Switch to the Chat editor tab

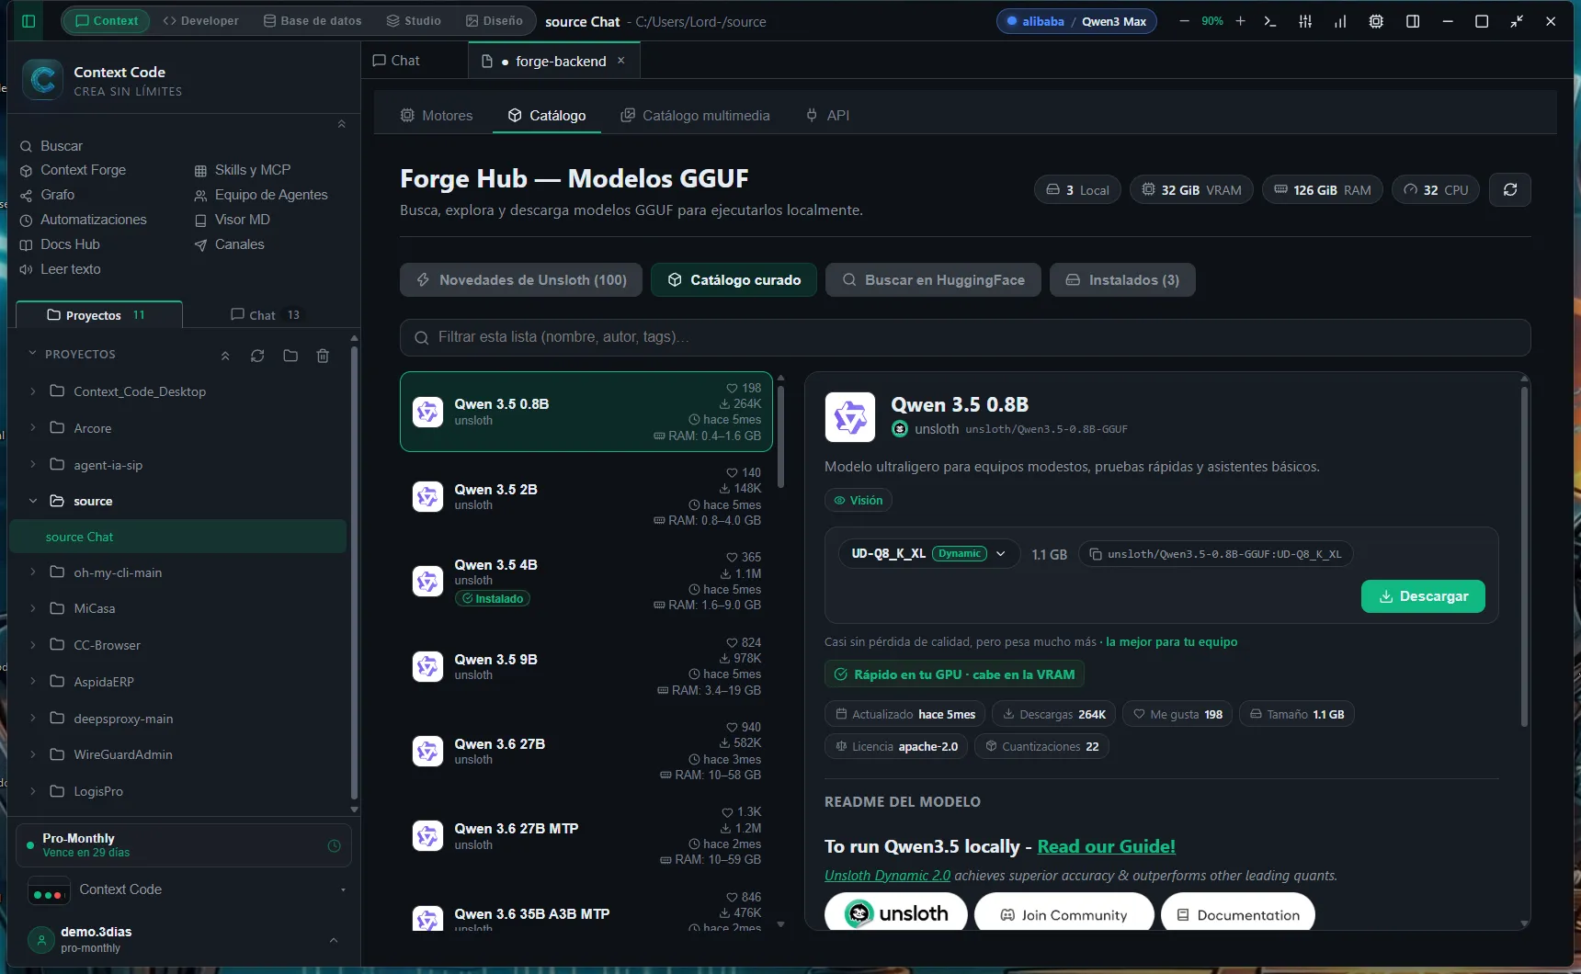click(396, 61)
